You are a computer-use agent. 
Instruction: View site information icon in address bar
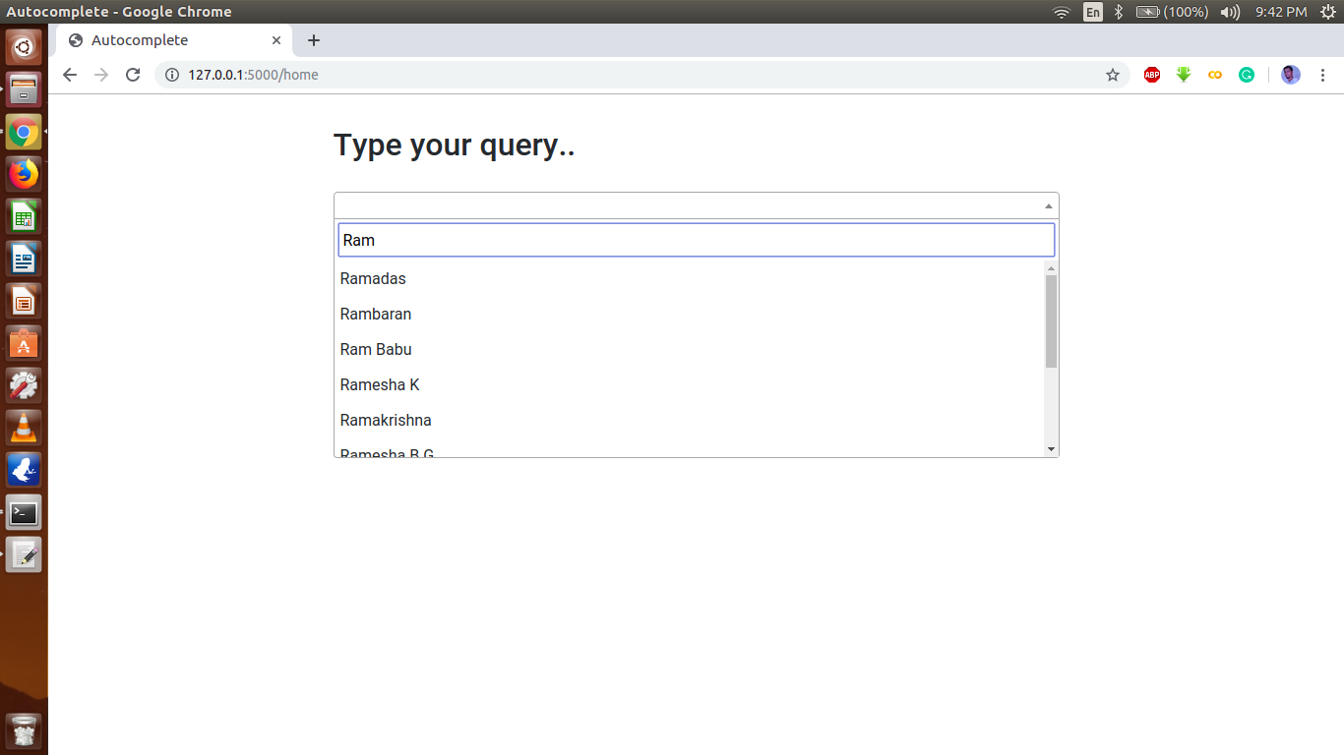172,75
